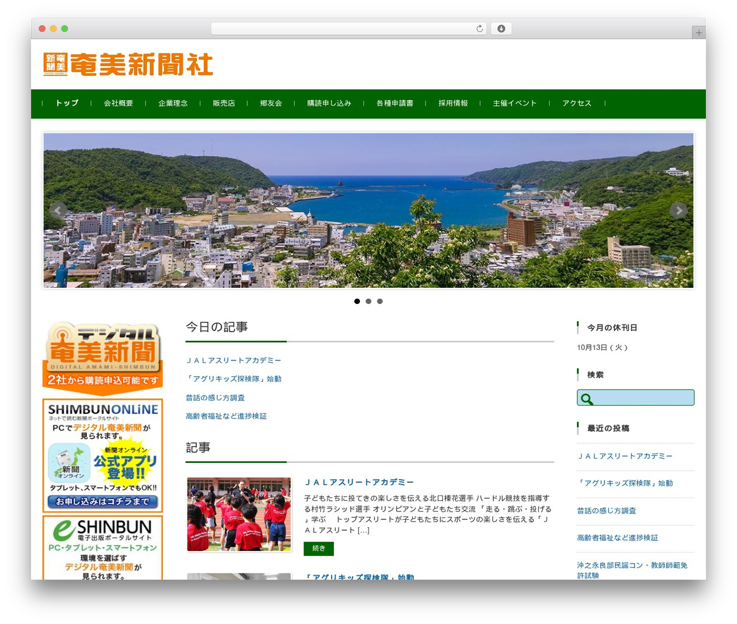Click the browser reload icon
737x624 pixels.
[480, 29]
